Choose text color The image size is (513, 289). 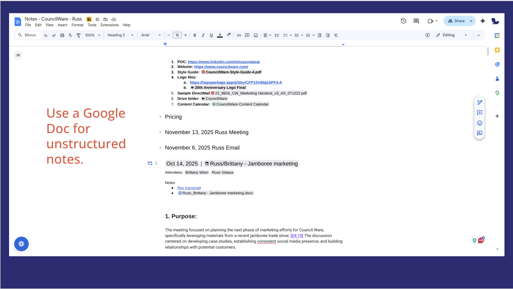[x=220, y=35]
